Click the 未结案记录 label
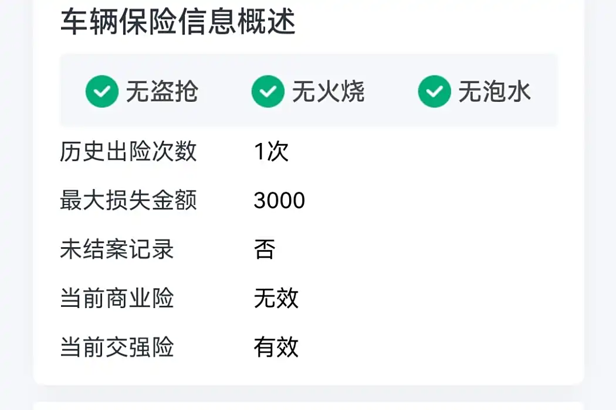This screenshot has width=616, height=410. point(117,249)
